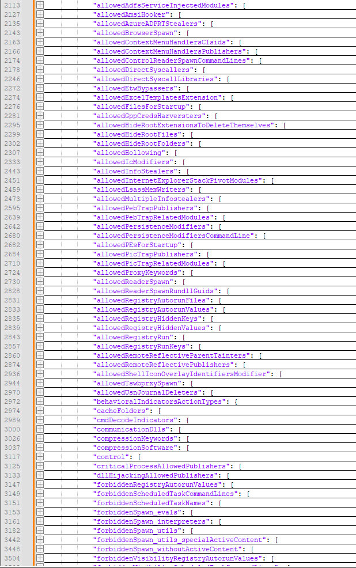Expand allowedControlReaderSpawnCommandLines fold

tap(40, 60)
